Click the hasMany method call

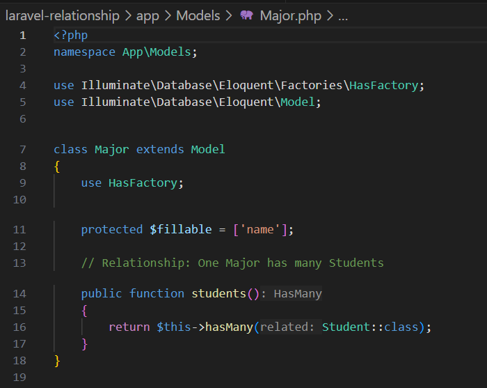click(229, 327)
